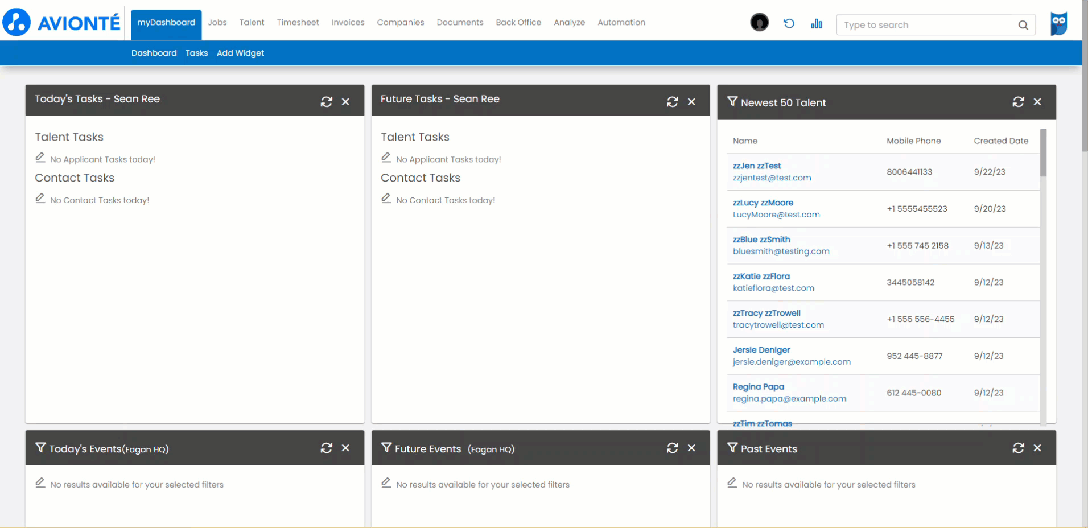Open the Companies menu

point(401,23)
